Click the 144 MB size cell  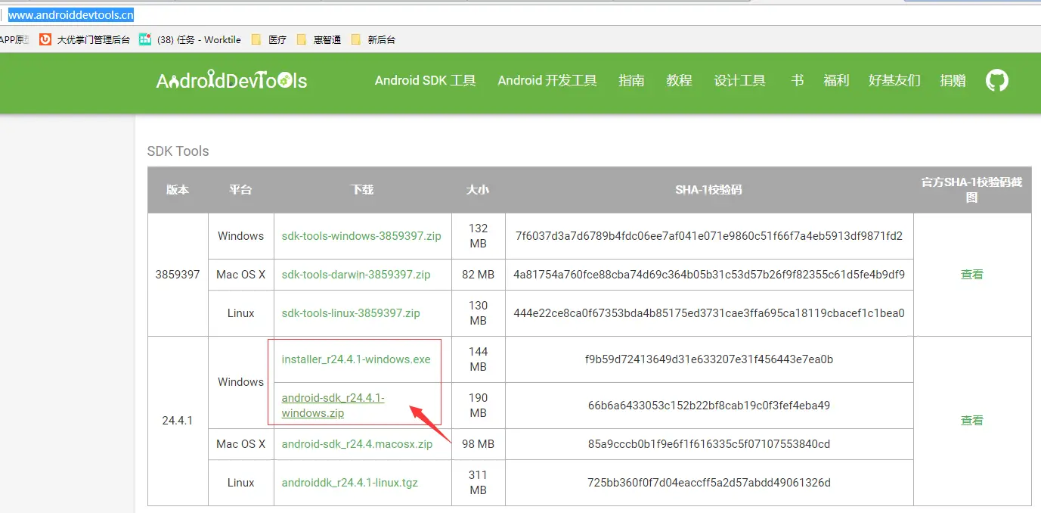click(478, 359)
